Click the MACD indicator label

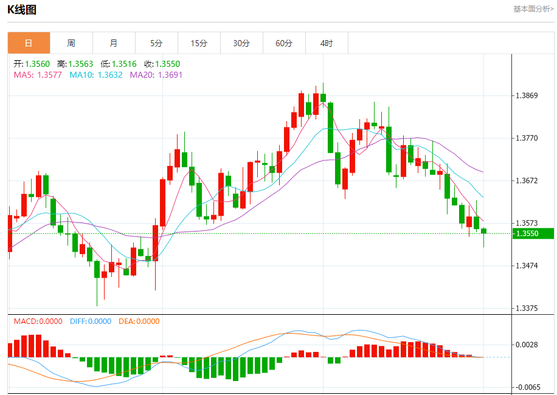click(38, 321)
